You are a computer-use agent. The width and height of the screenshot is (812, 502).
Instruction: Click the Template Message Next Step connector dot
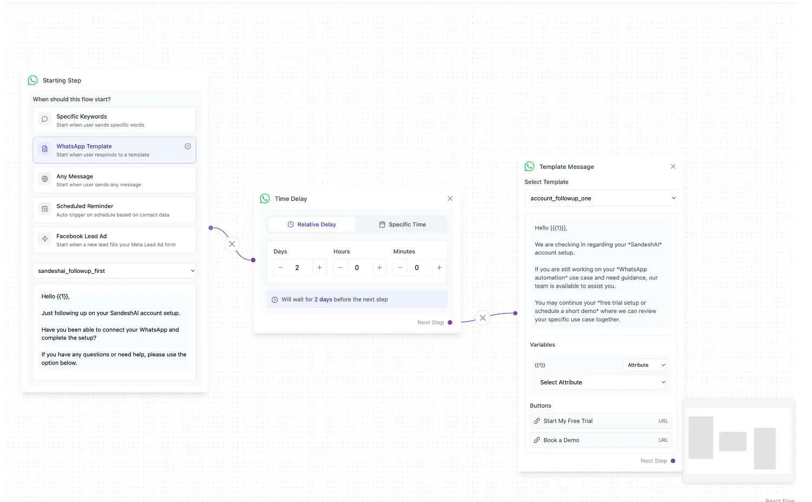tap(673, 461)
